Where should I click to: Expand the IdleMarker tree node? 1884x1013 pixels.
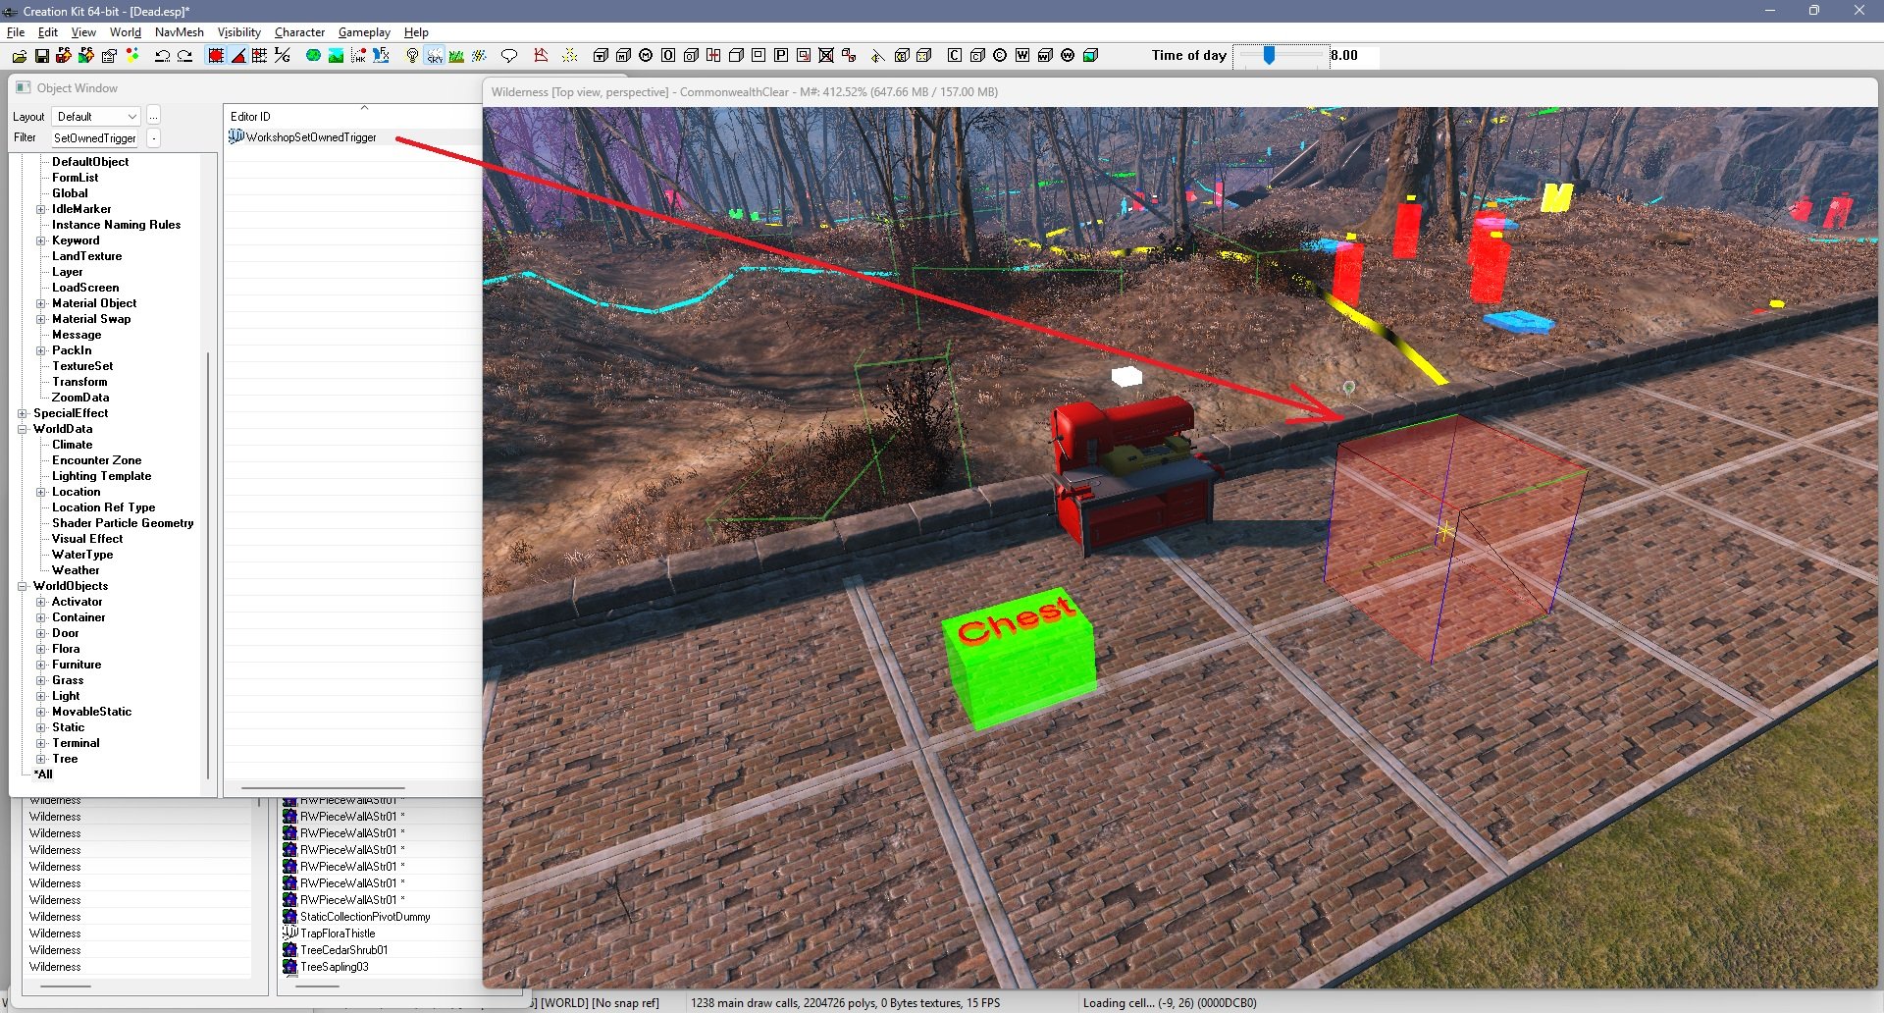coord(41,209)
